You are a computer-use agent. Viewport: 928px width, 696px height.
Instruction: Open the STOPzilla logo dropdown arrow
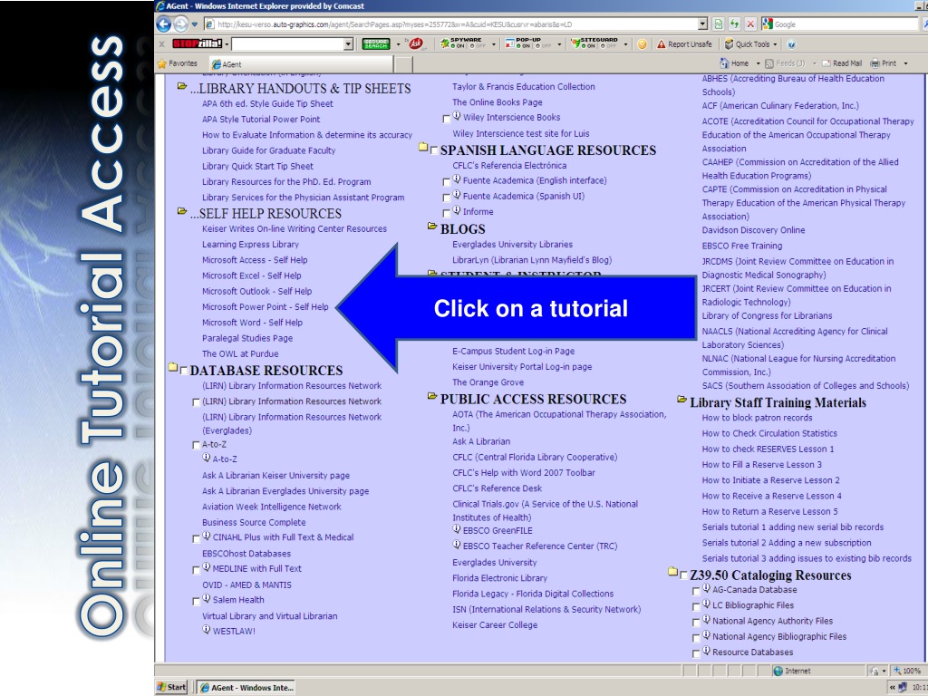coord(226,44)
